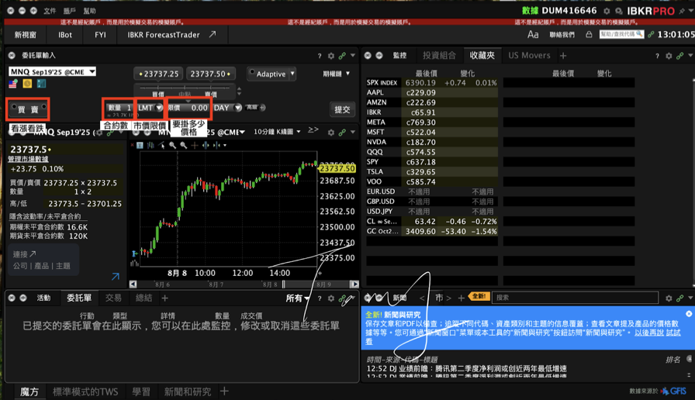Select the chart pointer tool

click(x=161, y=145)
